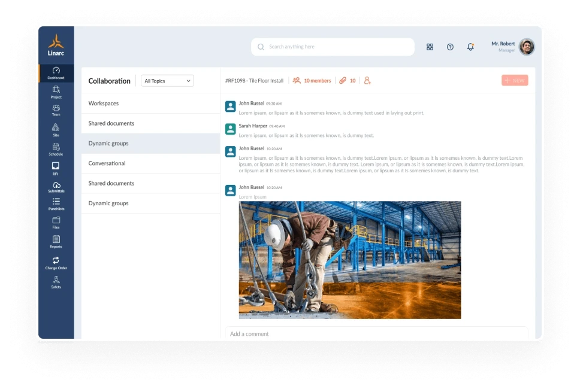Open the Workspaces section

tap(104, 103)
